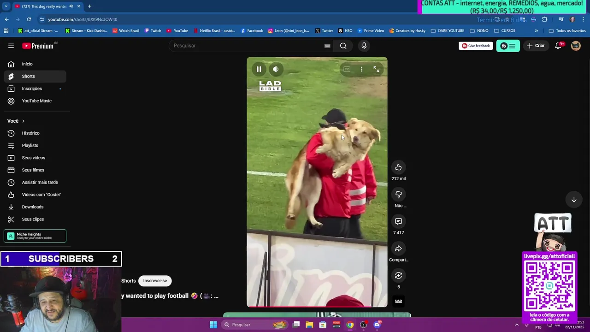This screenshot has height=332, width=590.
Task: Open the Facebook bookmark
Action: (252, 31)
